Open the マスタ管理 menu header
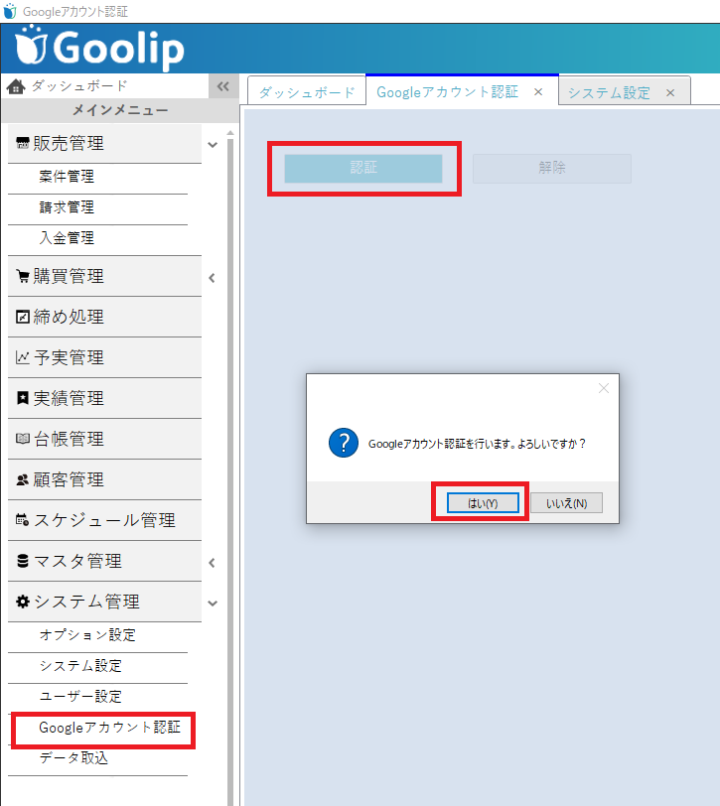720x806 pixels. pos(104,561)
